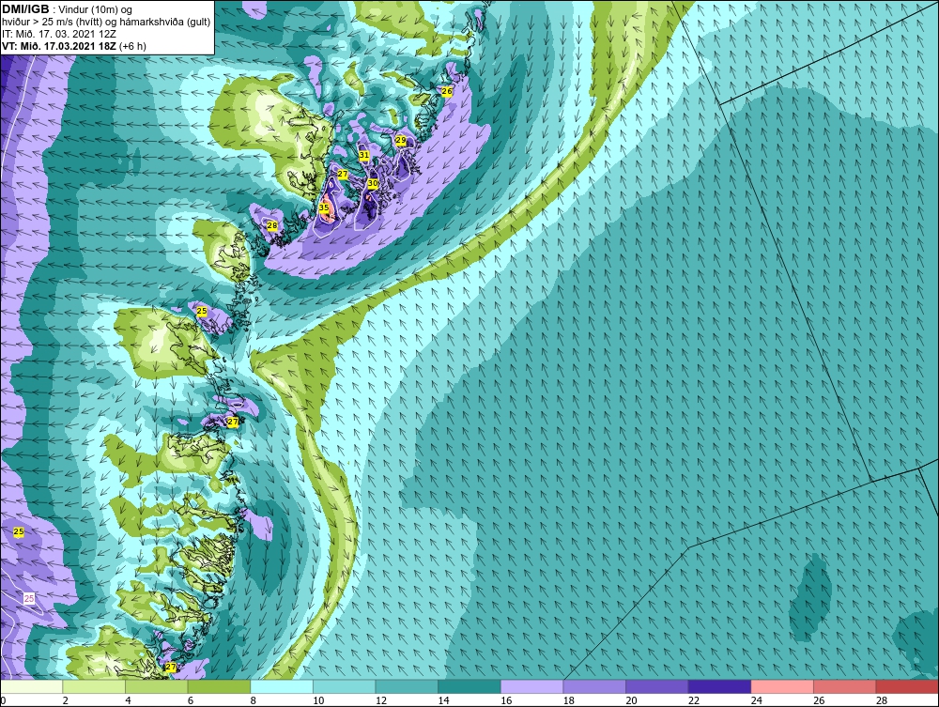Image resolution: width=939 pixels, height=707 pixels.
Task: Click the 12–14 m/s teal legend swatch
Action: pos(407,686)
